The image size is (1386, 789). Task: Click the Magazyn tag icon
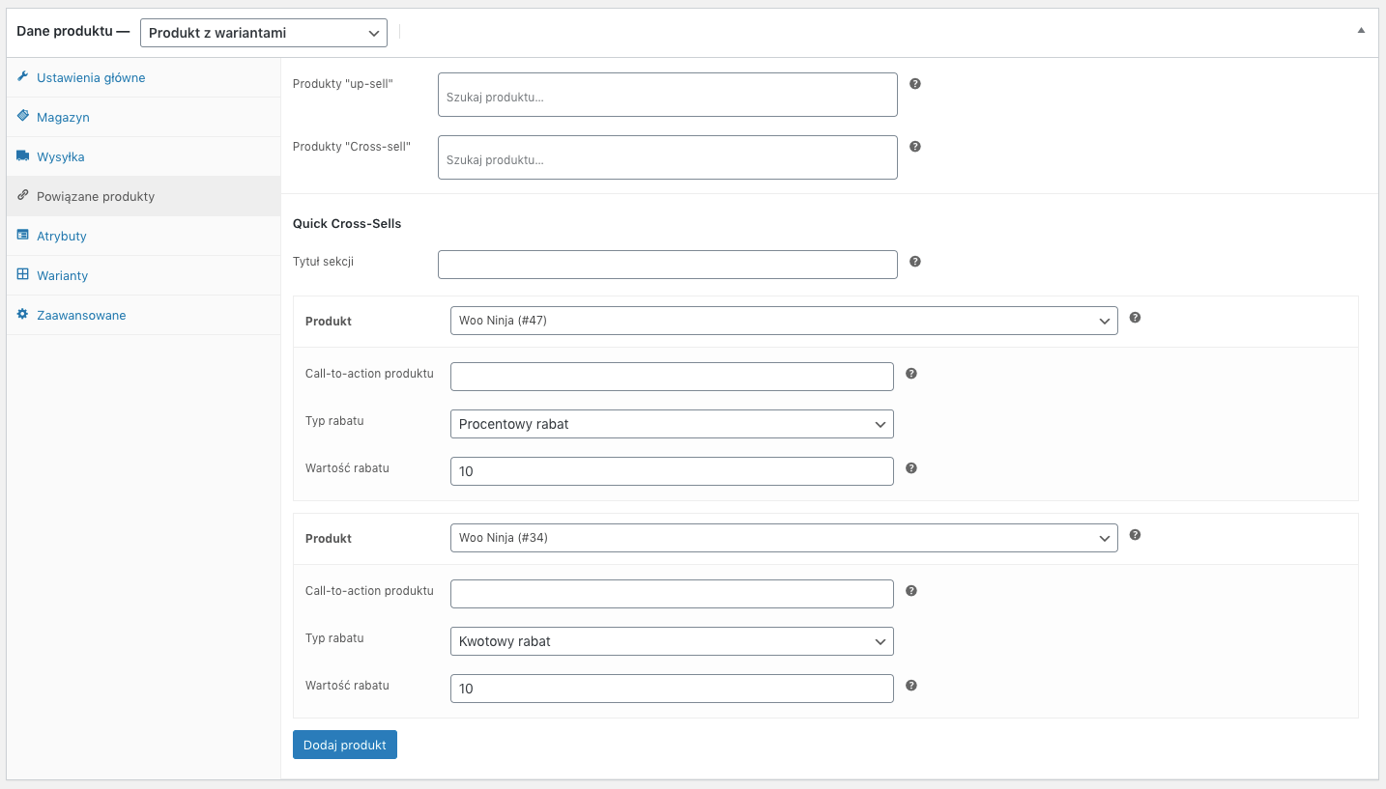pyautogui.click(x=23, y=116)
